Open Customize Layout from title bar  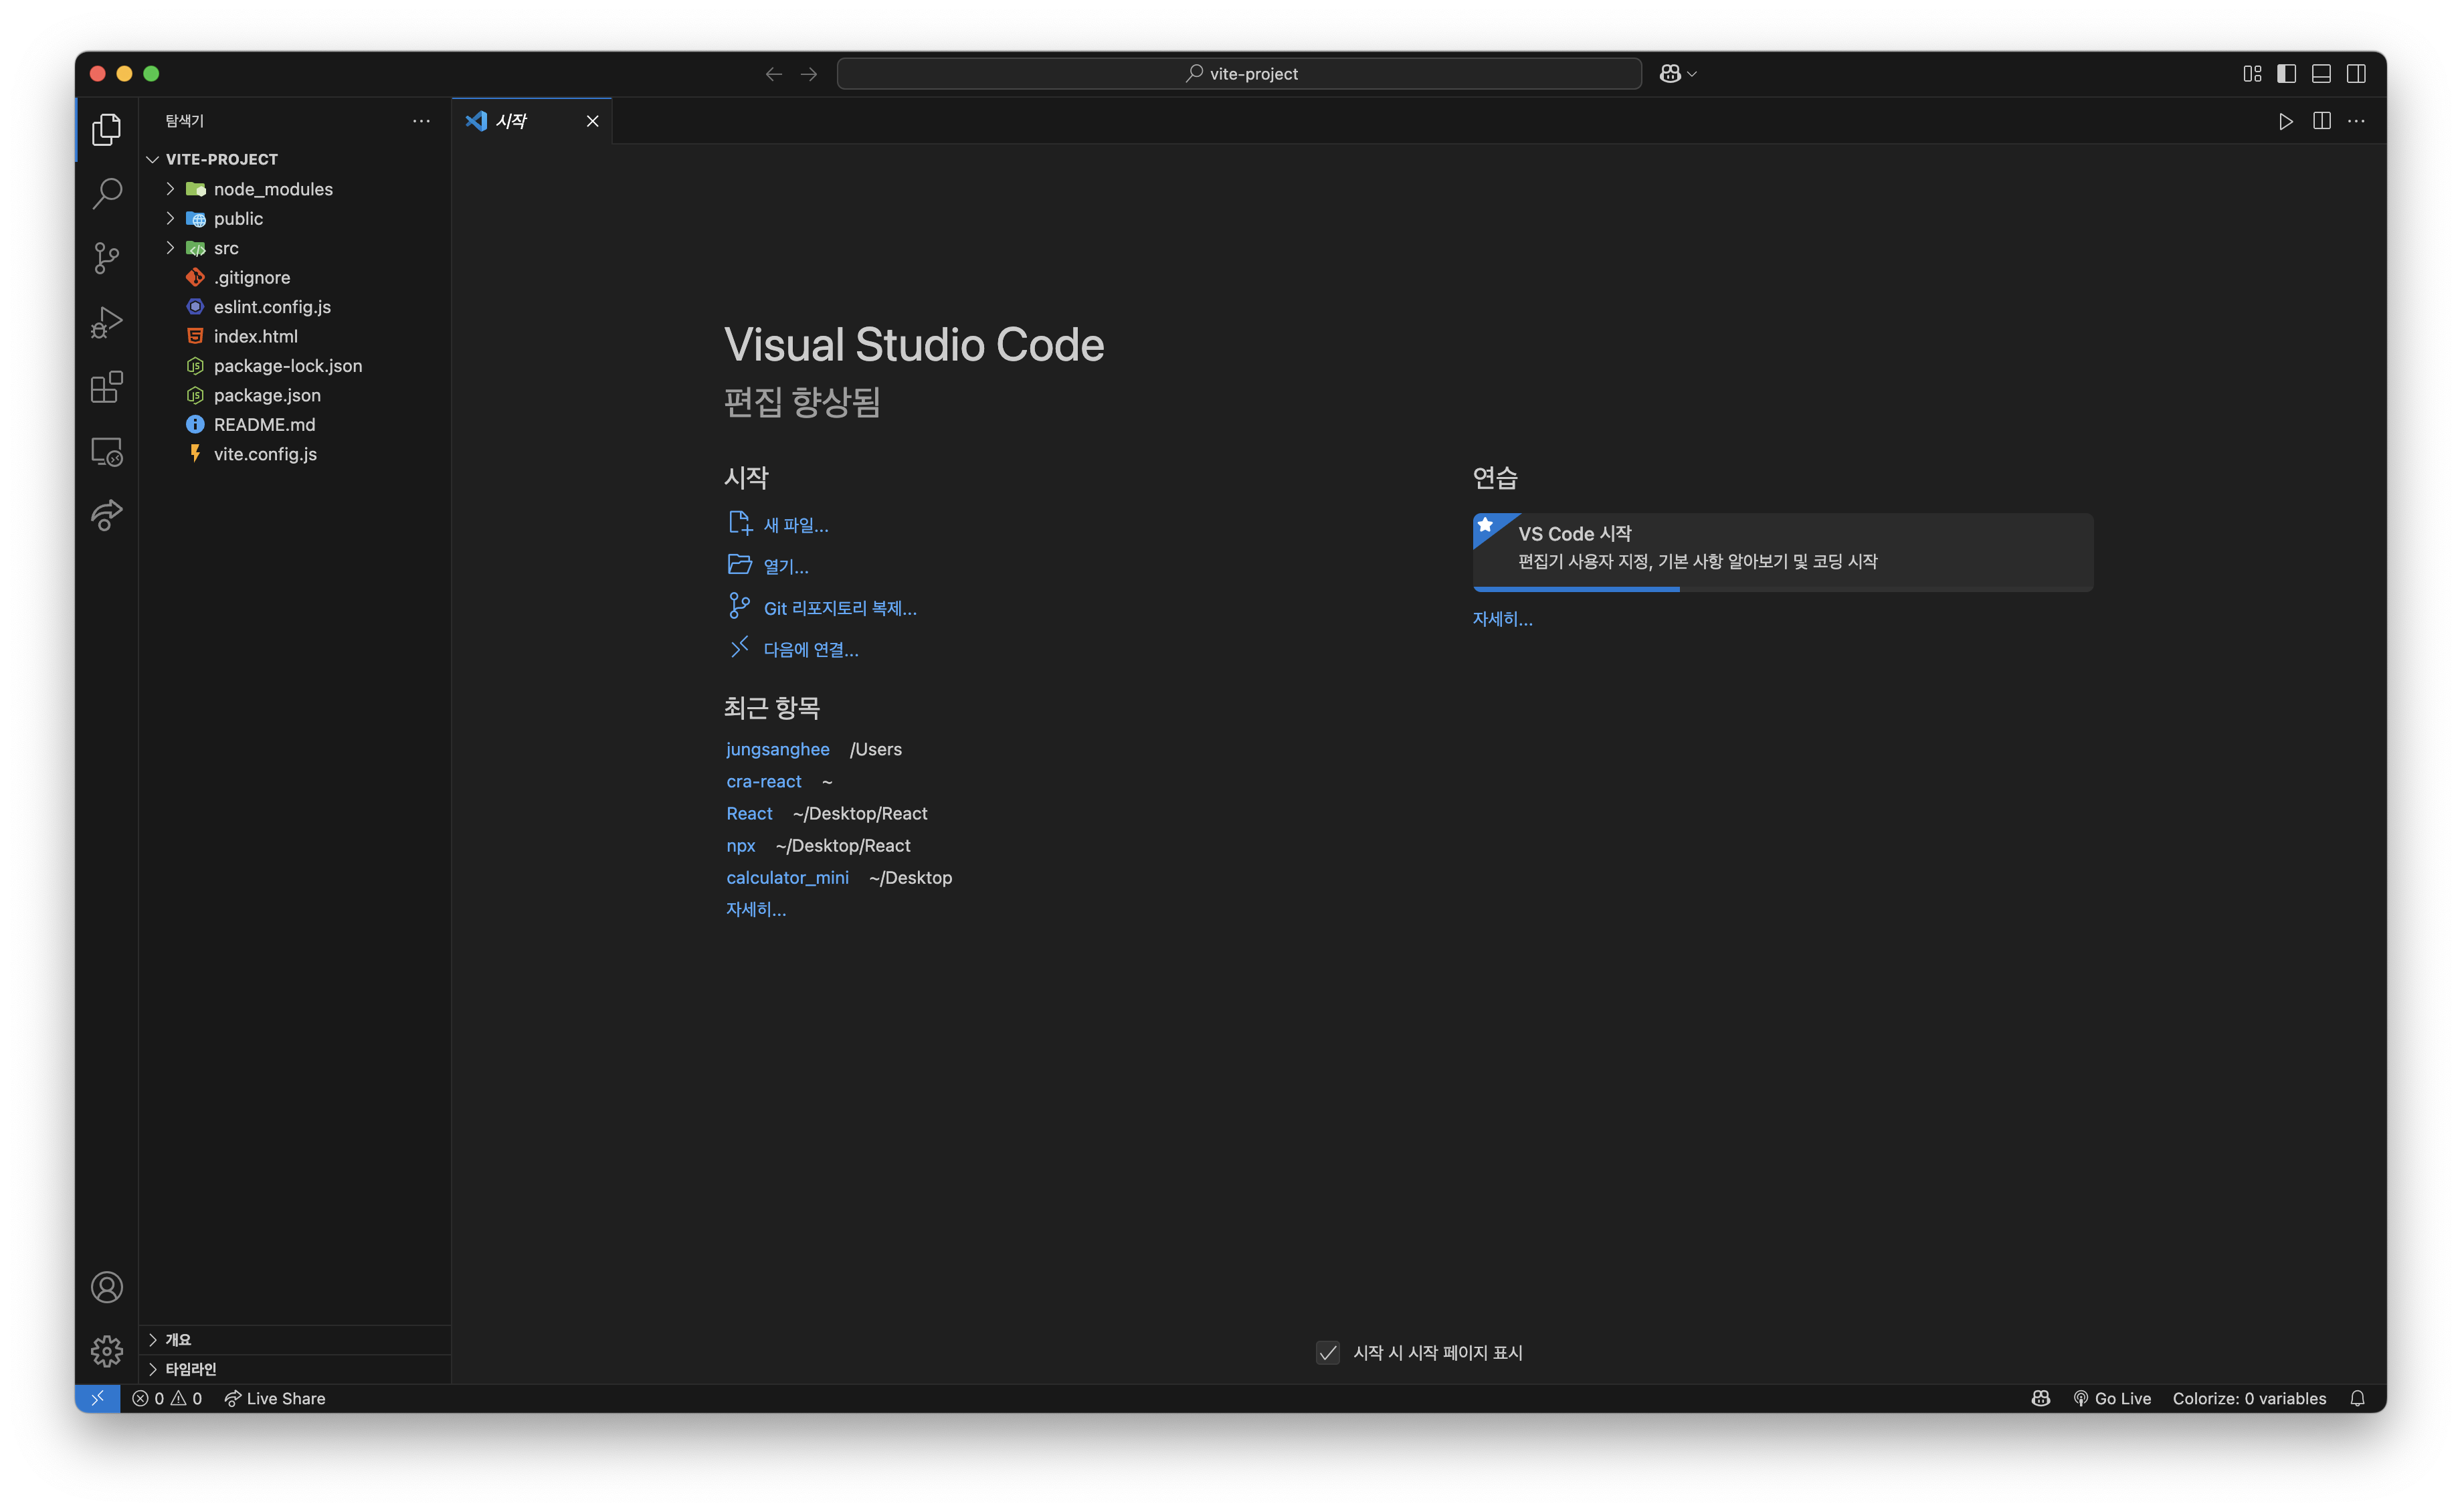[2252, 74]
